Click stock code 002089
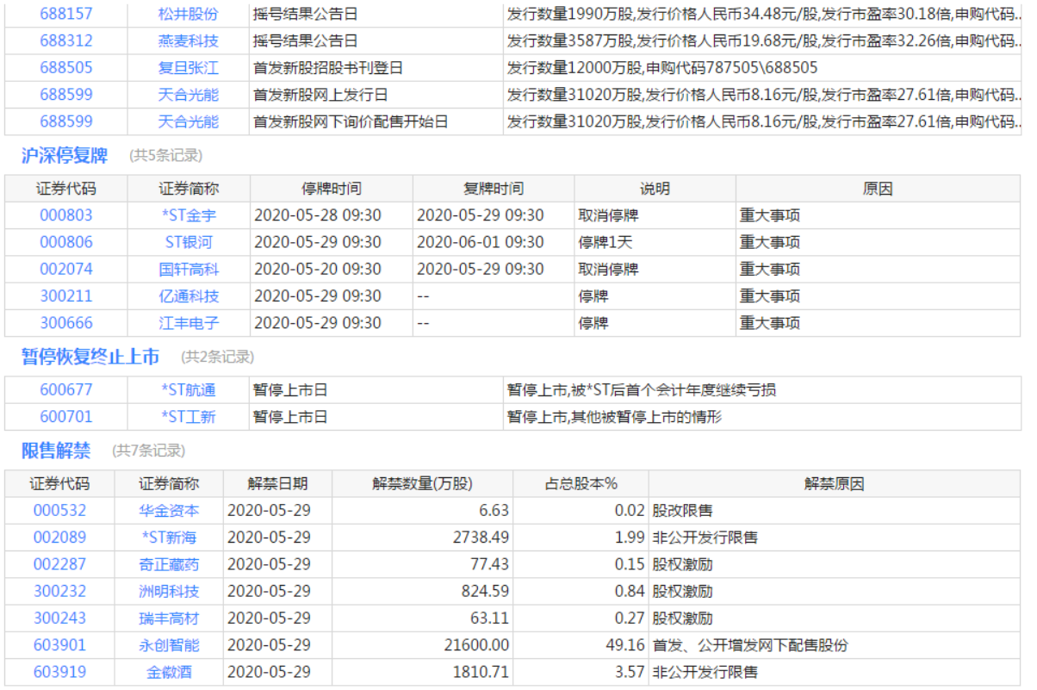1037x690 pixels. 60,537
